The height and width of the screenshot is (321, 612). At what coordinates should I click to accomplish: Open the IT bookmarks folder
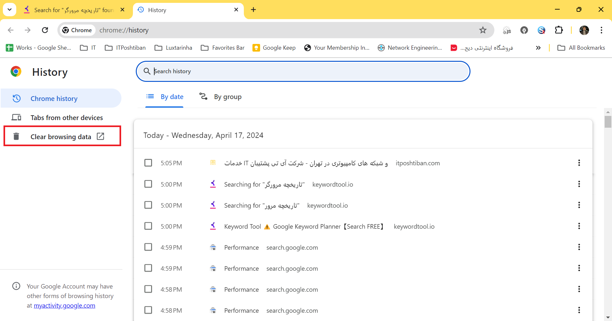point(88,48)
